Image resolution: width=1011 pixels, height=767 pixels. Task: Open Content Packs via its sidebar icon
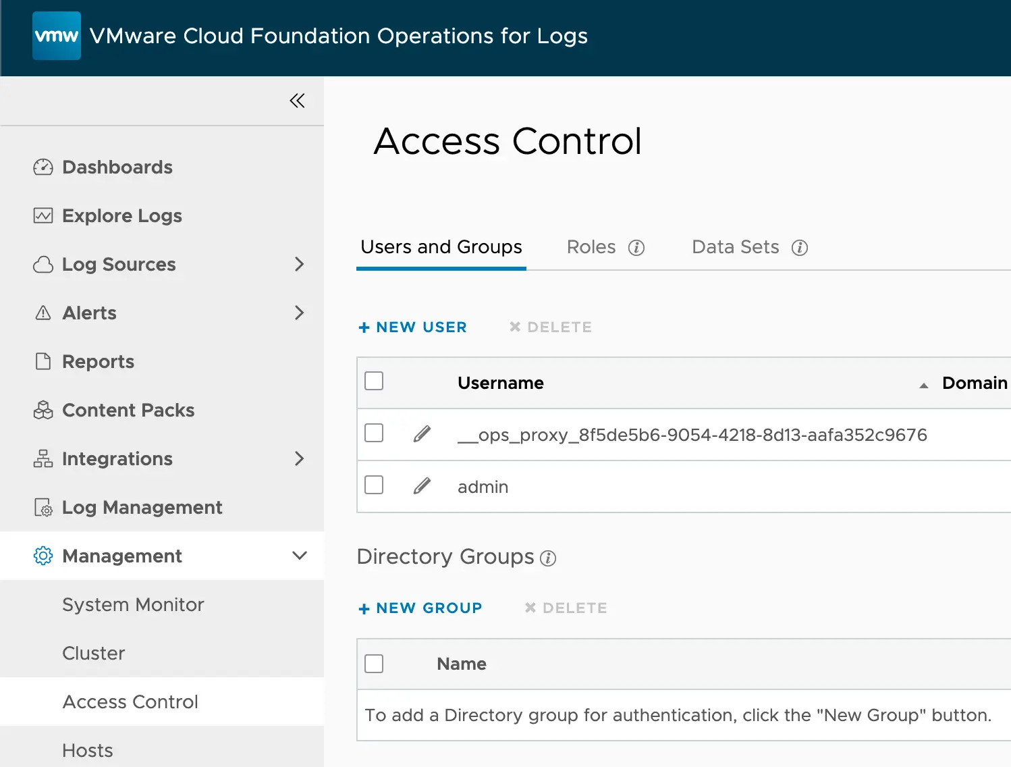pyautogui.click(x=43, y=410)
